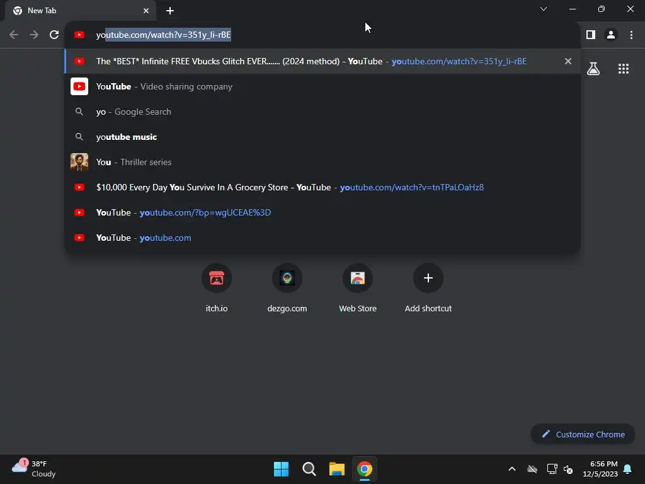This screenshot has height=484, width=645.
Task: Click the Chrome taskbar icon
Action: point(365,469)
